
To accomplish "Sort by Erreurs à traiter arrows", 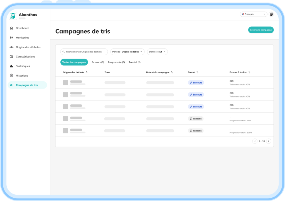I will point(249,72).
